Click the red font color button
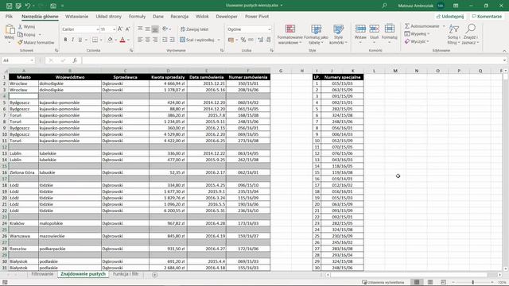Viewport: 509px width, 286px height. click(x=122, y=40)
